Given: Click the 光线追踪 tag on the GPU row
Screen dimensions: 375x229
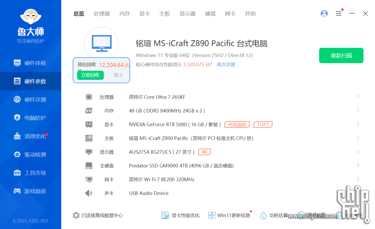Looking at the screenshot, I should click(x=237, y=124).
